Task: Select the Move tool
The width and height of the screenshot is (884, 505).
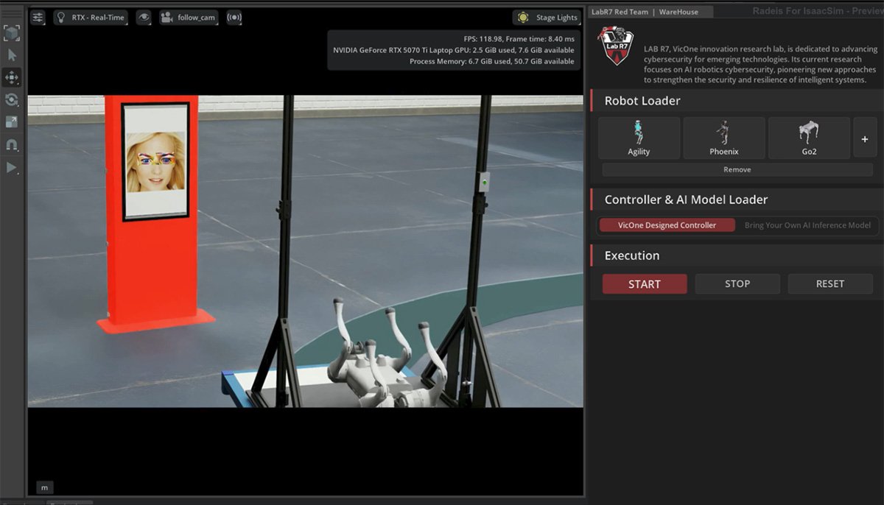Action: 12,77
